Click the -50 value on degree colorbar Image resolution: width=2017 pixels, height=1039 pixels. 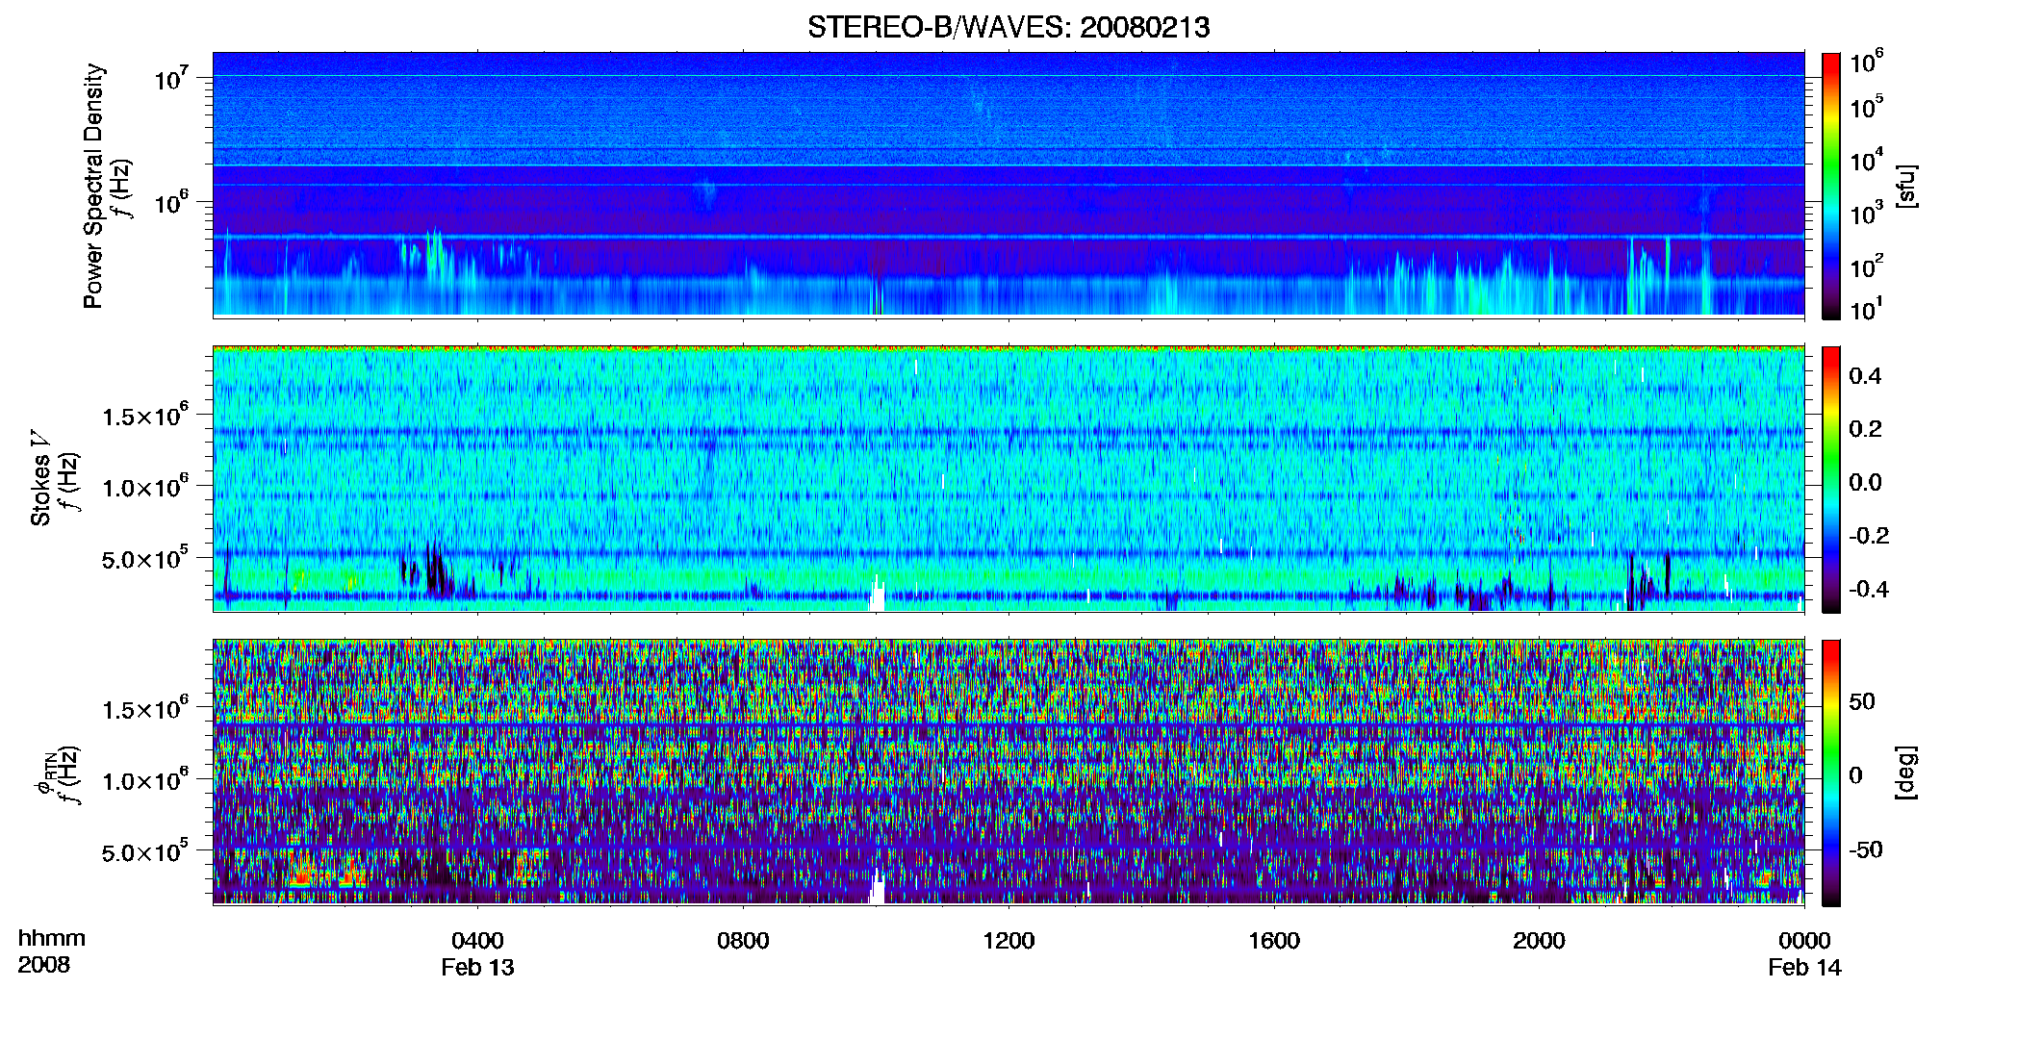pyautogui.click(x=1866, y=850)
